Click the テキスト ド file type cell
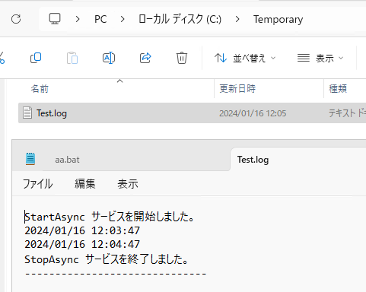 (x=347, y=113)
